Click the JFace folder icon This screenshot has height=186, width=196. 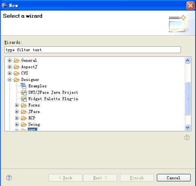pyautogui.click(x=24, y=111)
